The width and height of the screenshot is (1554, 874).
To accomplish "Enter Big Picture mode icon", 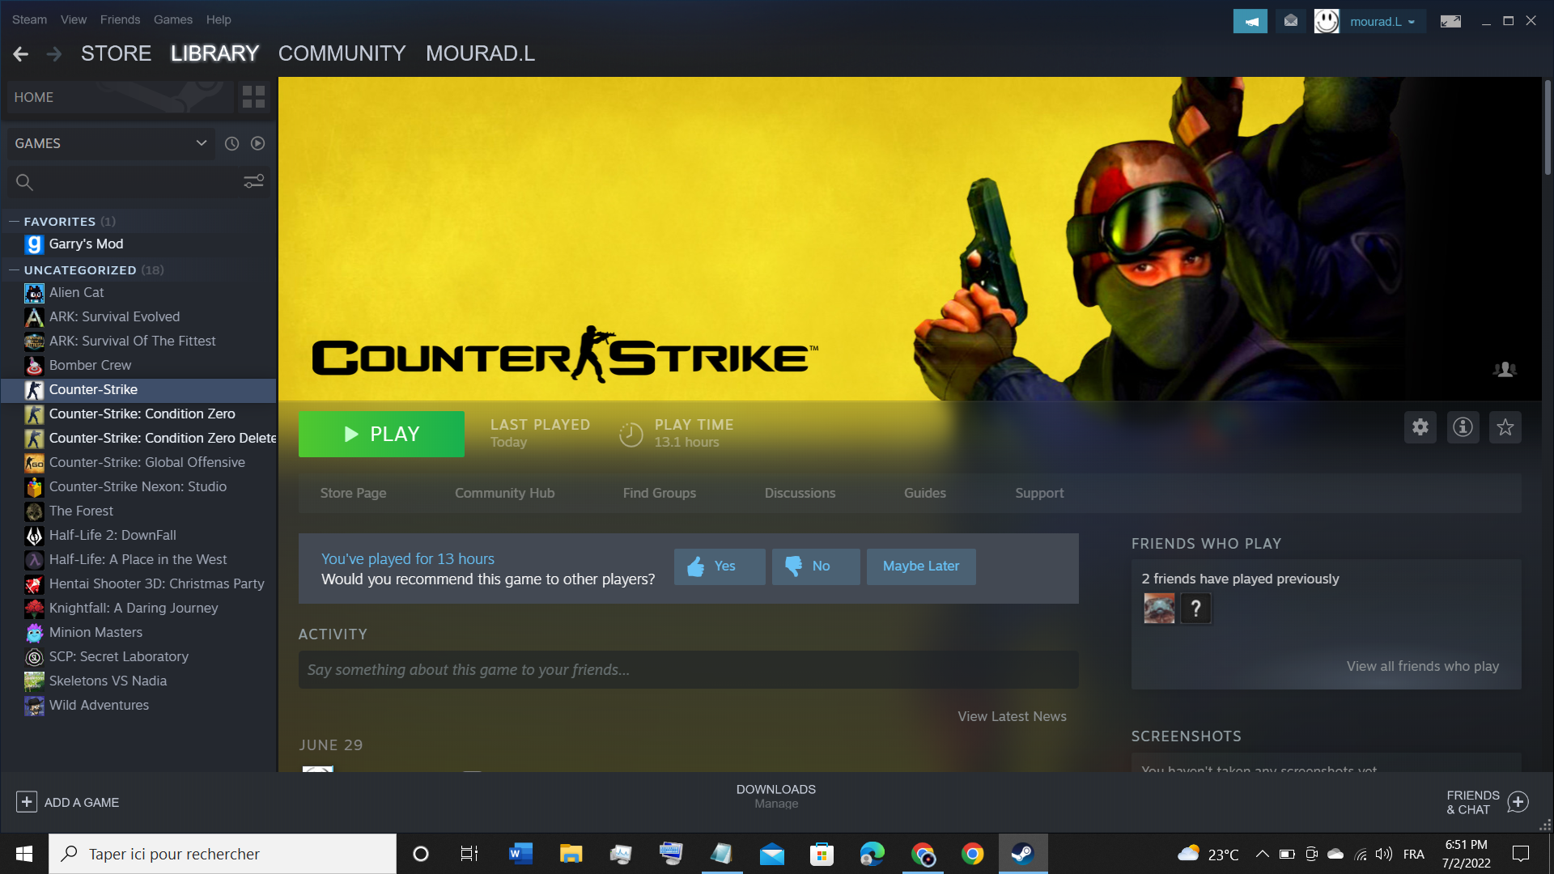I will click(1450, 21).
